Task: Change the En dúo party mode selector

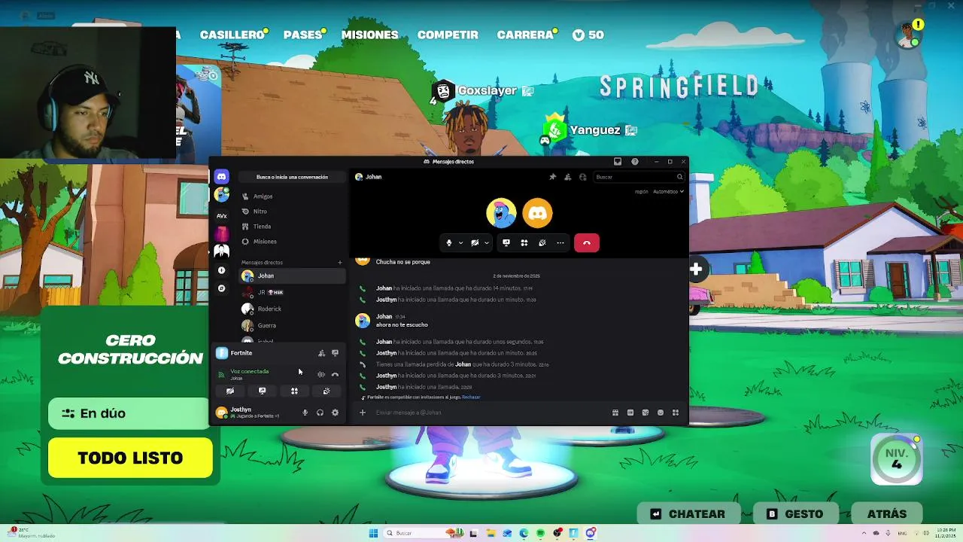Action: pos(129,413)
